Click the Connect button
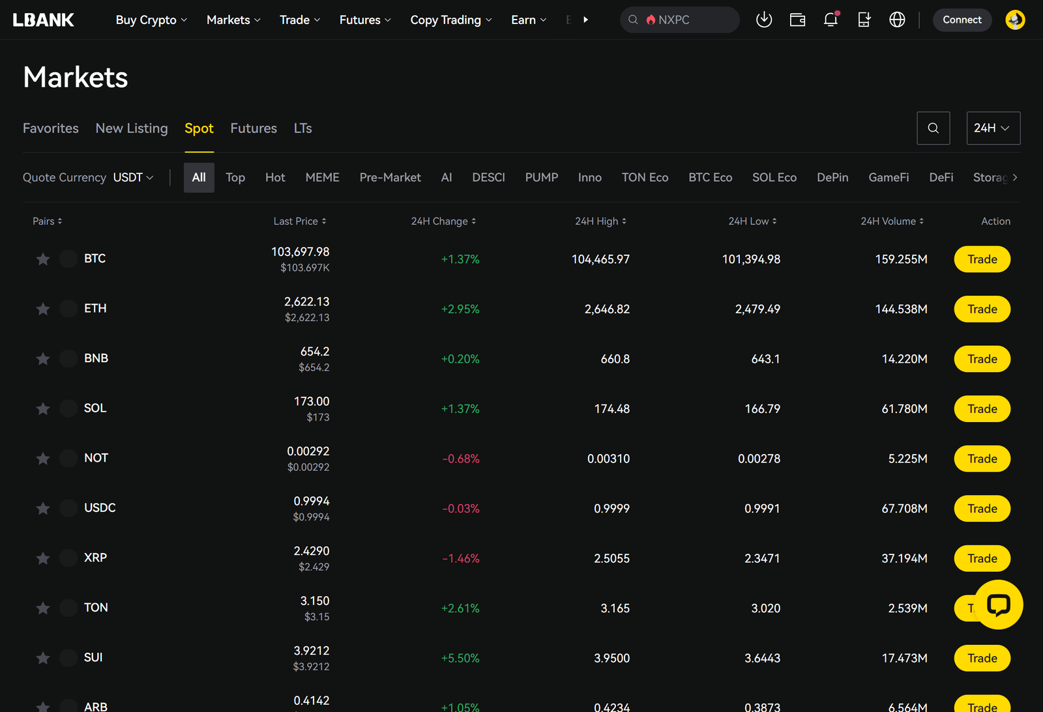 tap(962, 20)
